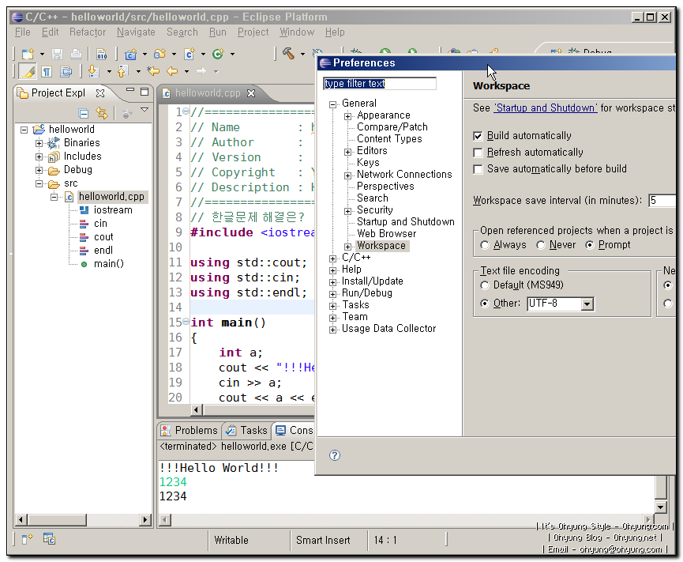
Task: Expand the Editors preferences node
Action: point(347,152)
